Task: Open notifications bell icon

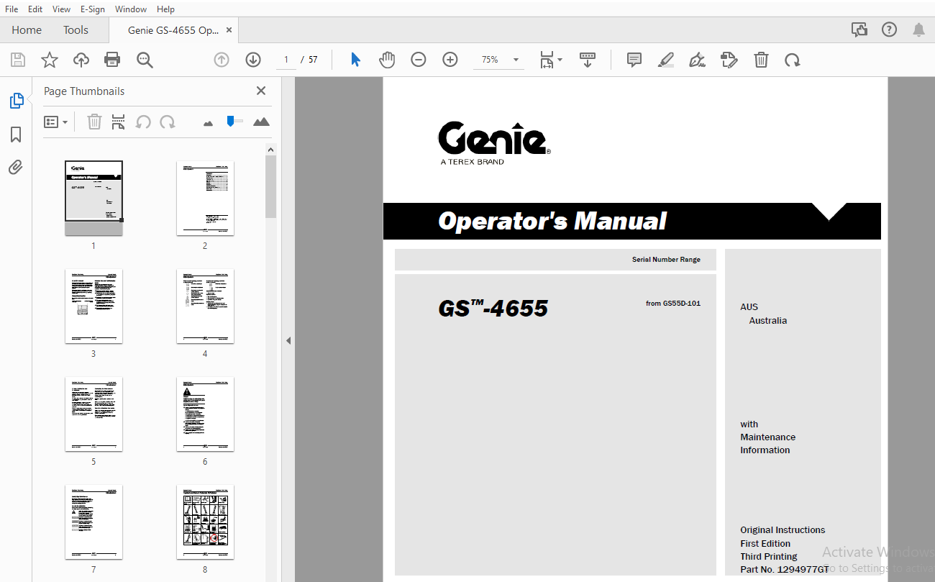Action: pos(919,29)
